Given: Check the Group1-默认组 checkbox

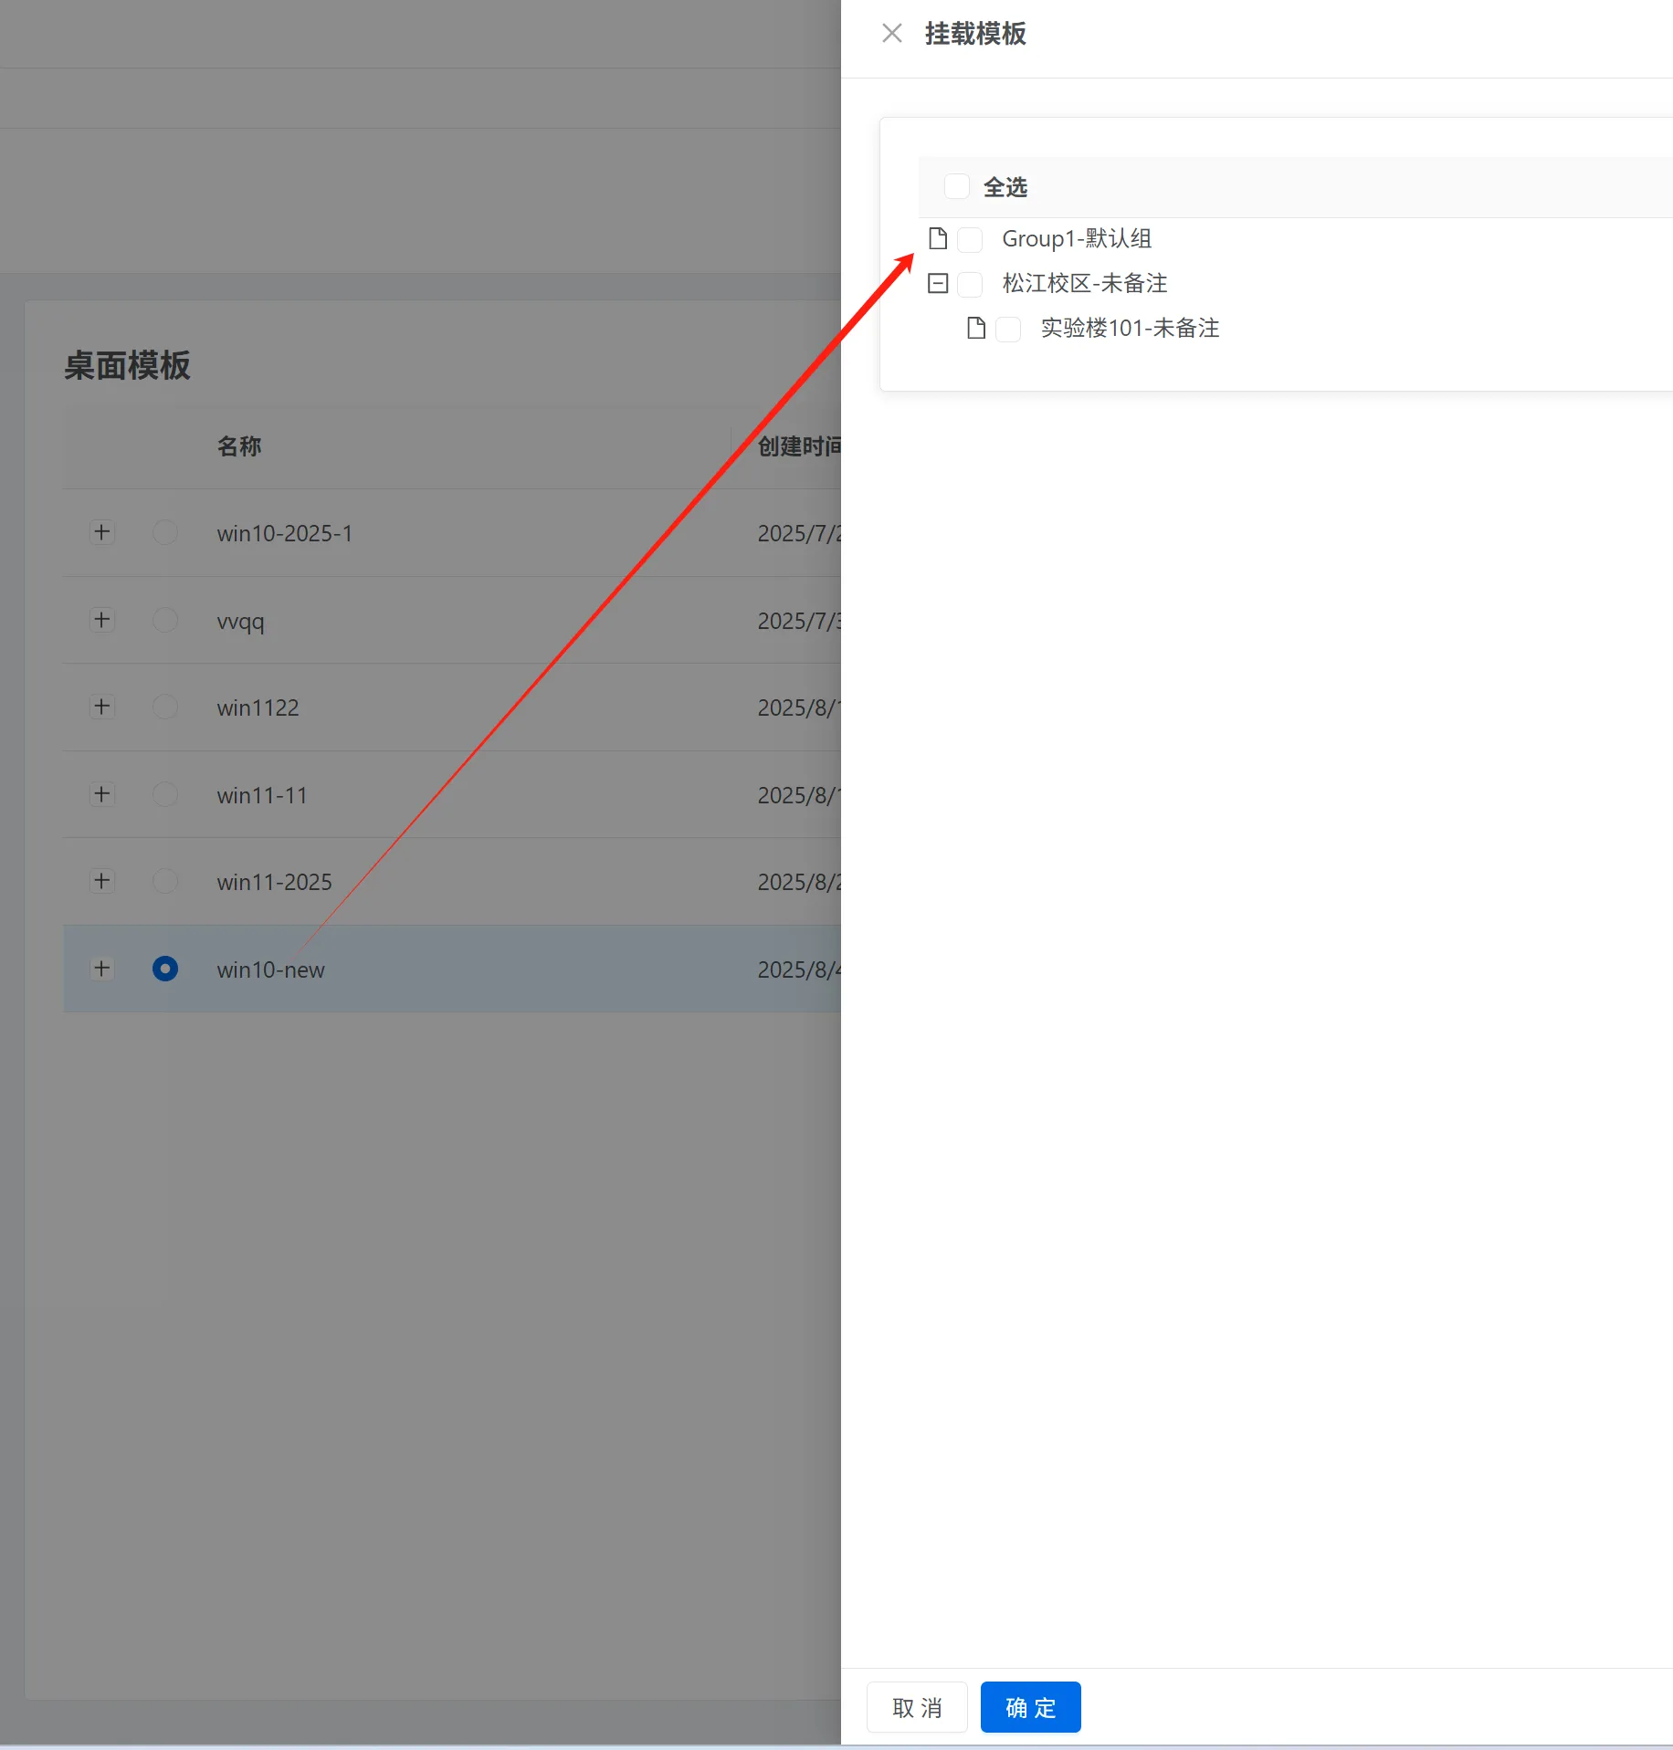Looking at the screenshot, I should pyautogui.click(x=970, y=240).
